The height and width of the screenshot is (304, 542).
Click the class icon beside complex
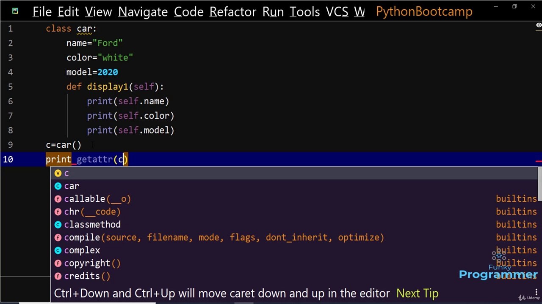58,250
